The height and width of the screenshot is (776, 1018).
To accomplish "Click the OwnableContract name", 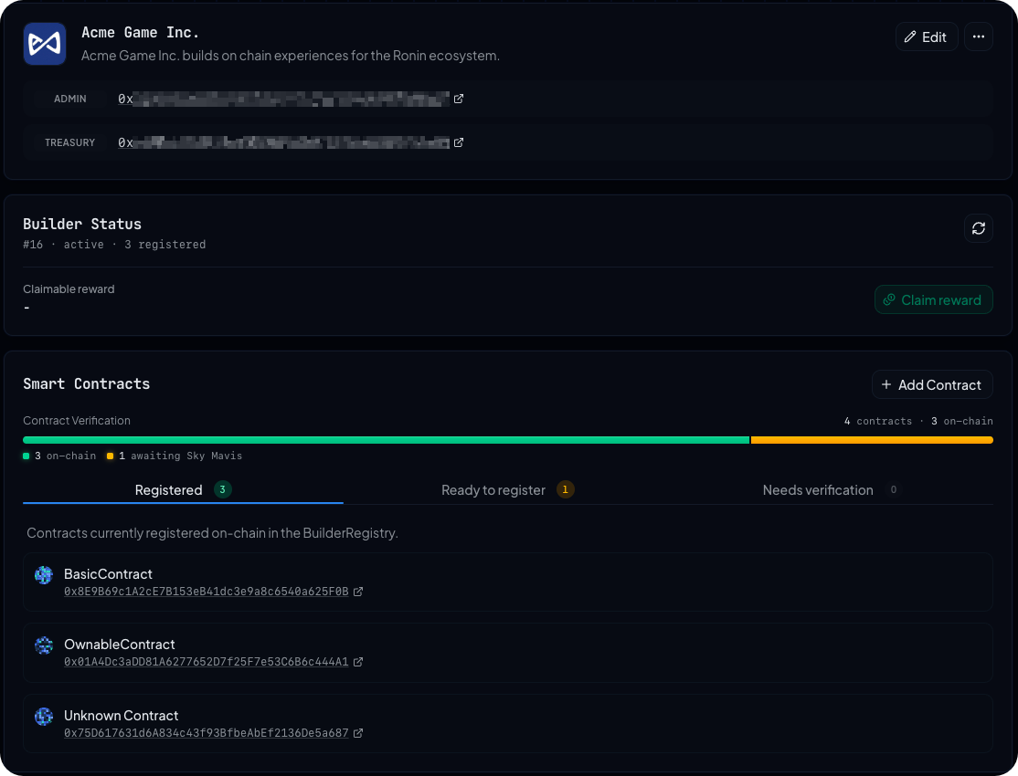I will [x=120, y=645].
